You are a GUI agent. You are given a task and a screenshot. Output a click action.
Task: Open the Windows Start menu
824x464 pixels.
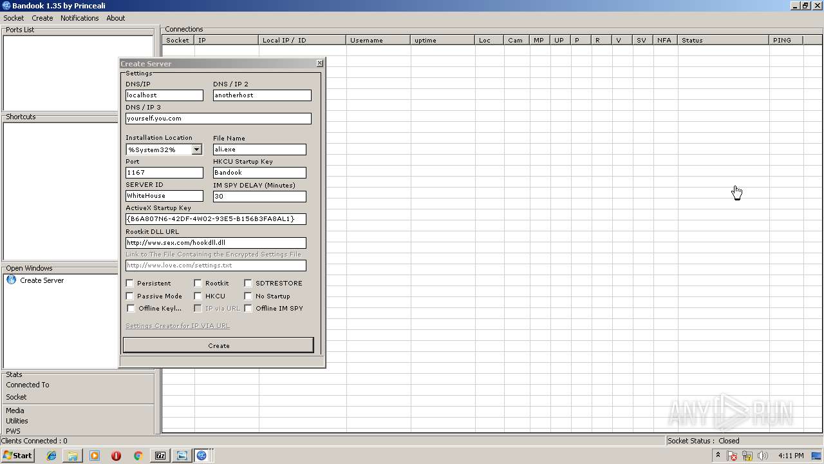coord(17,455)
